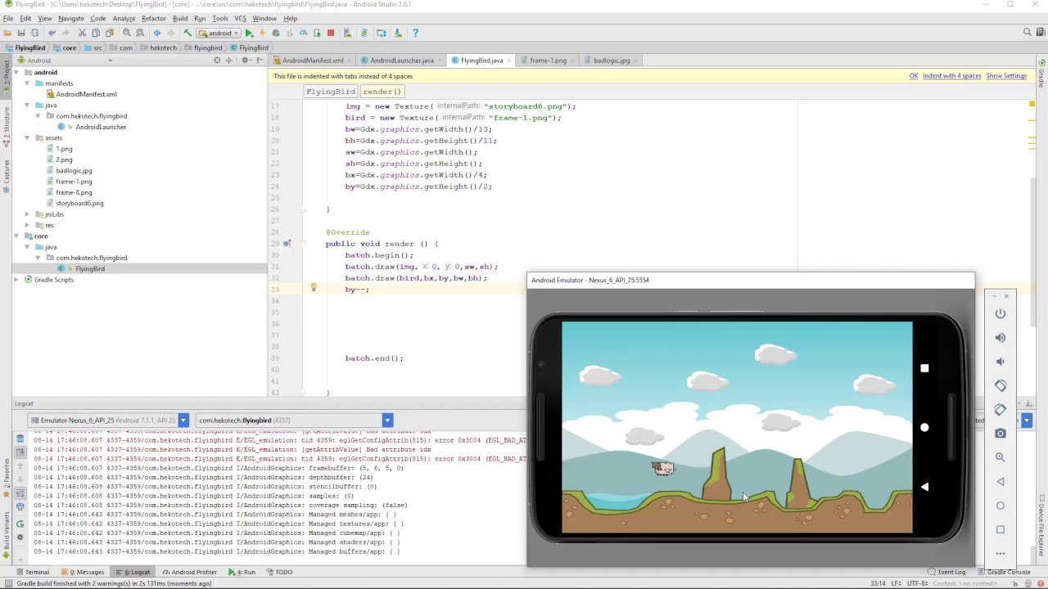Stop the running app with red square

click(x=331, y=33)
